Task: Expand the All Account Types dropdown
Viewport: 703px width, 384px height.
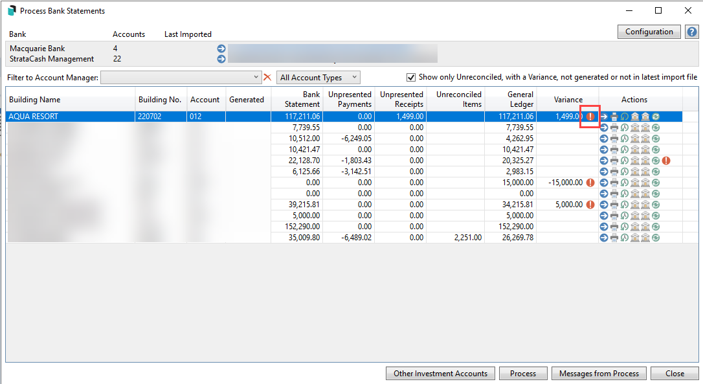Action: coord(318,77)
